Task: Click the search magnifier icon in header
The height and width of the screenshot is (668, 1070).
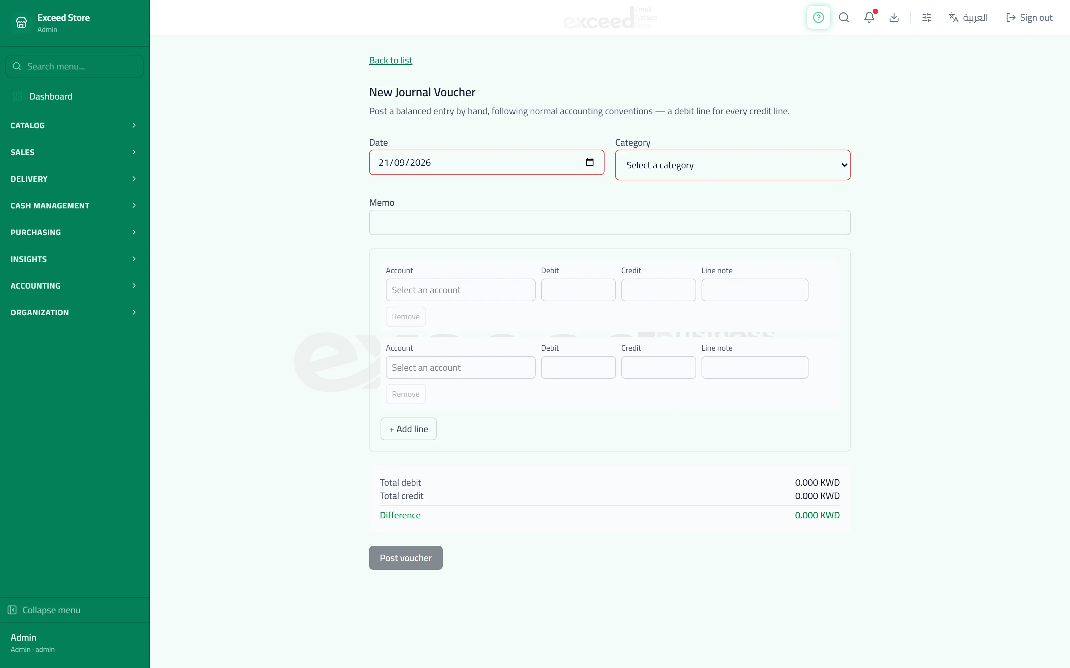Action: pyautogui.click(x=844, y=17)
